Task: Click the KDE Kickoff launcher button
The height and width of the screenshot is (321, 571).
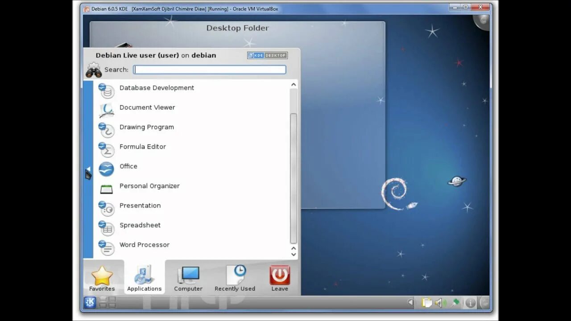Action: 90,303
